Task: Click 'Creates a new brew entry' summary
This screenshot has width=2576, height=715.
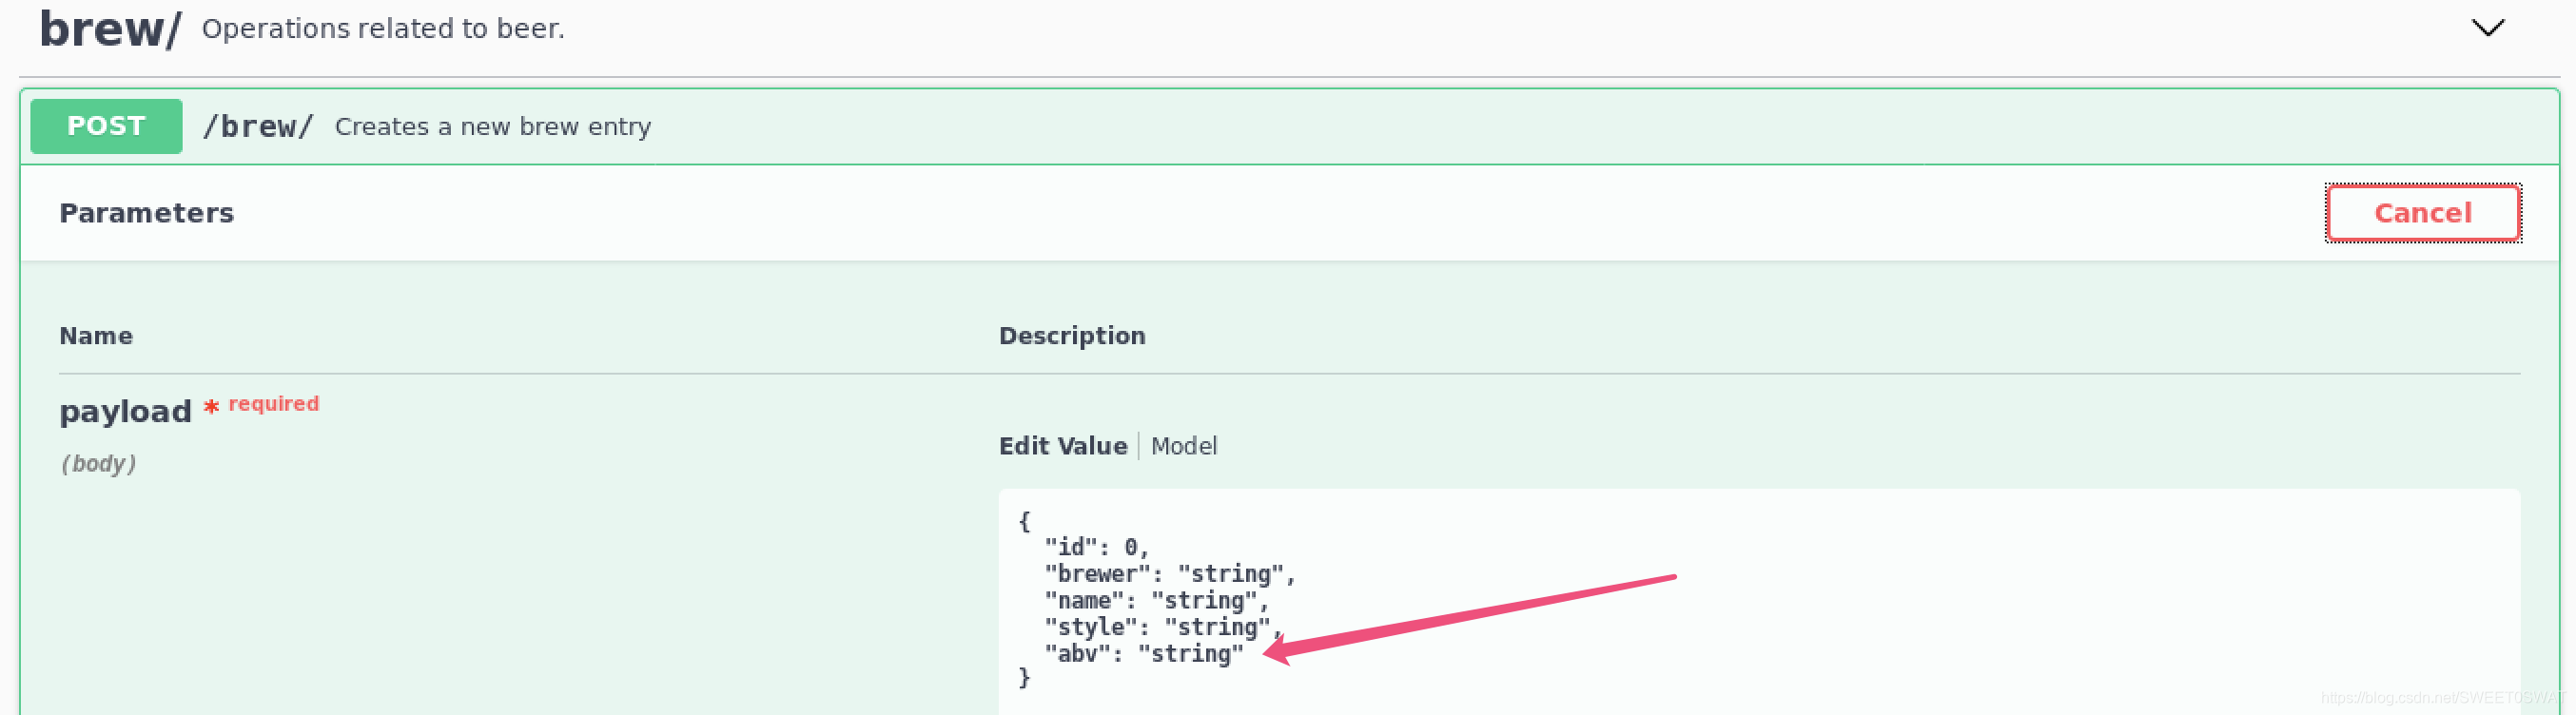Action: (493, 127)
